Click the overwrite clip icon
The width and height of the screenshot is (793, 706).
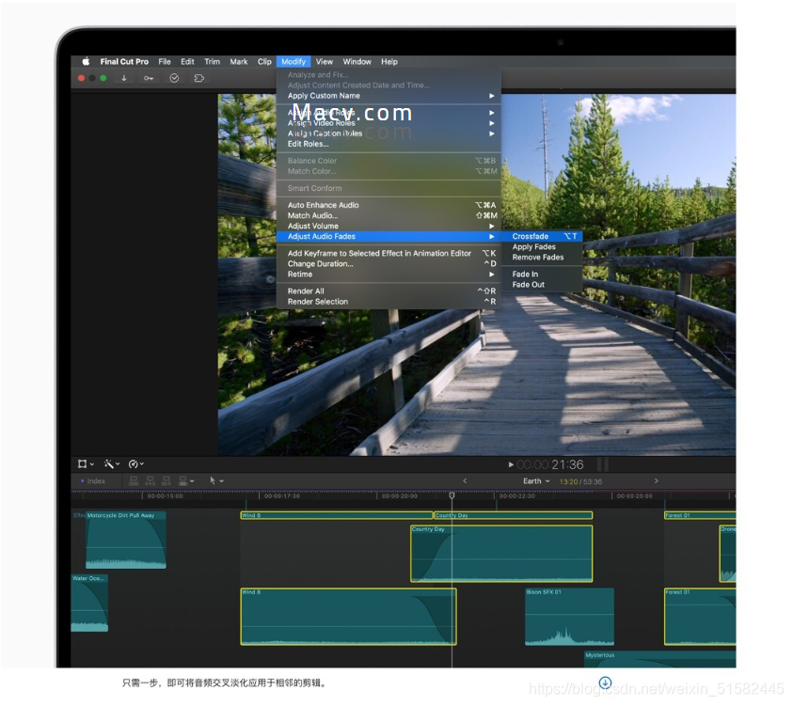[x=183, y=481]
